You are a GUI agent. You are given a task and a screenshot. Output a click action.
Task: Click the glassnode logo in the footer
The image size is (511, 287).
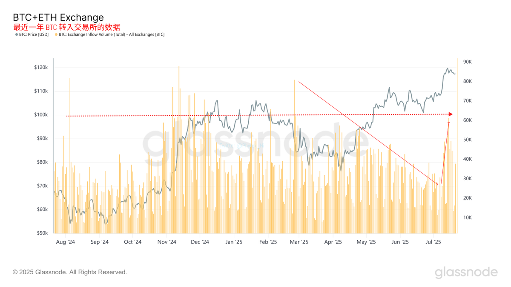466,272
